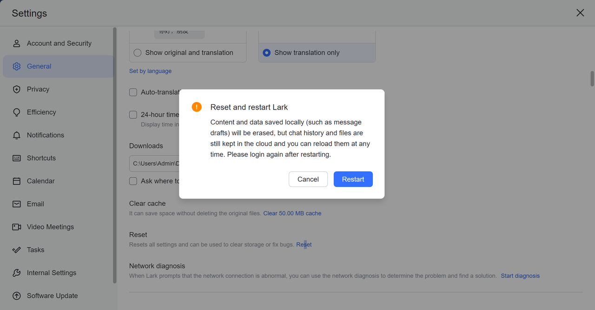Open the Tasks settings tab
The width and height of the screenshot is (595, 310).
(35, 250)
